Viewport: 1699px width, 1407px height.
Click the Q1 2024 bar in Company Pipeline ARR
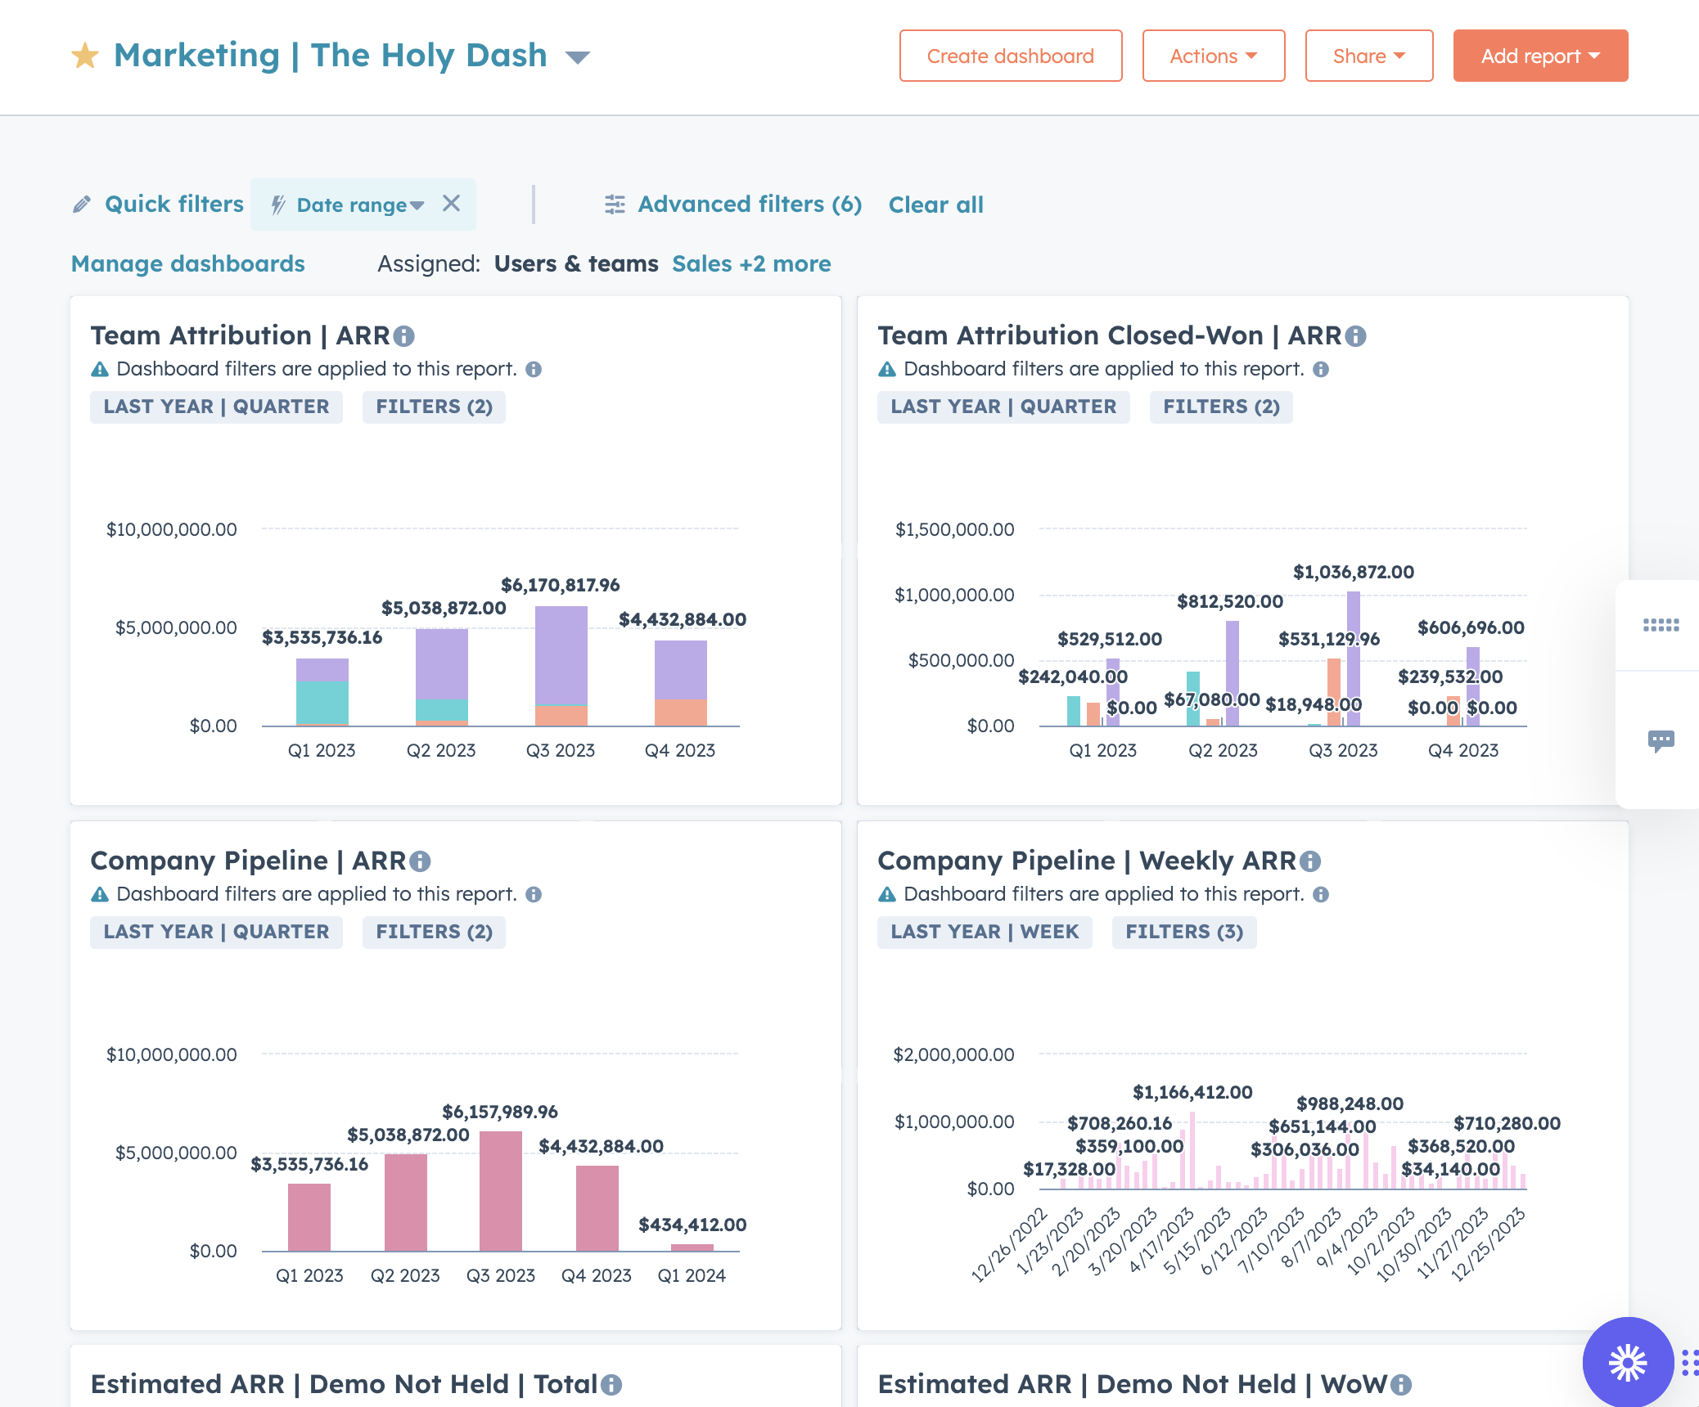click(x=692, y=1247)
